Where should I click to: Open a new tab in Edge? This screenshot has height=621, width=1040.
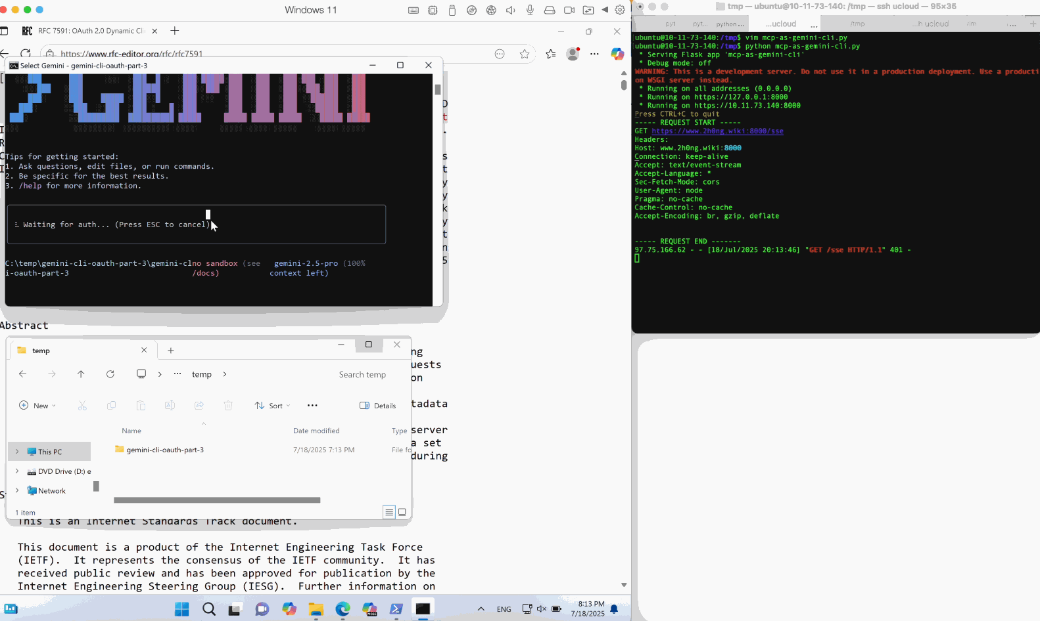point(175,31)
